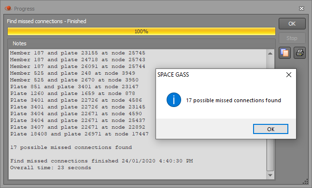Click the Notes panel header
Screen dimensions: 312x188
19,43
